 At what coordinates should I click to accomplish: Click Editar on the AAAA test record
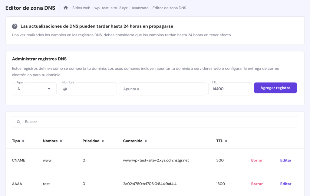[285, 184]
